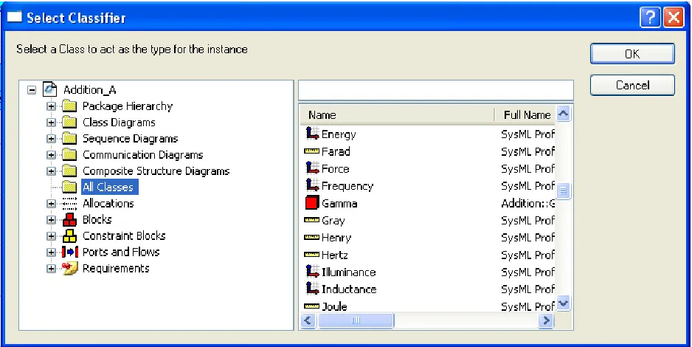Screen dimensions: 692x347
Task: Click the Addition::G full name cell
Action: [527, 204]
